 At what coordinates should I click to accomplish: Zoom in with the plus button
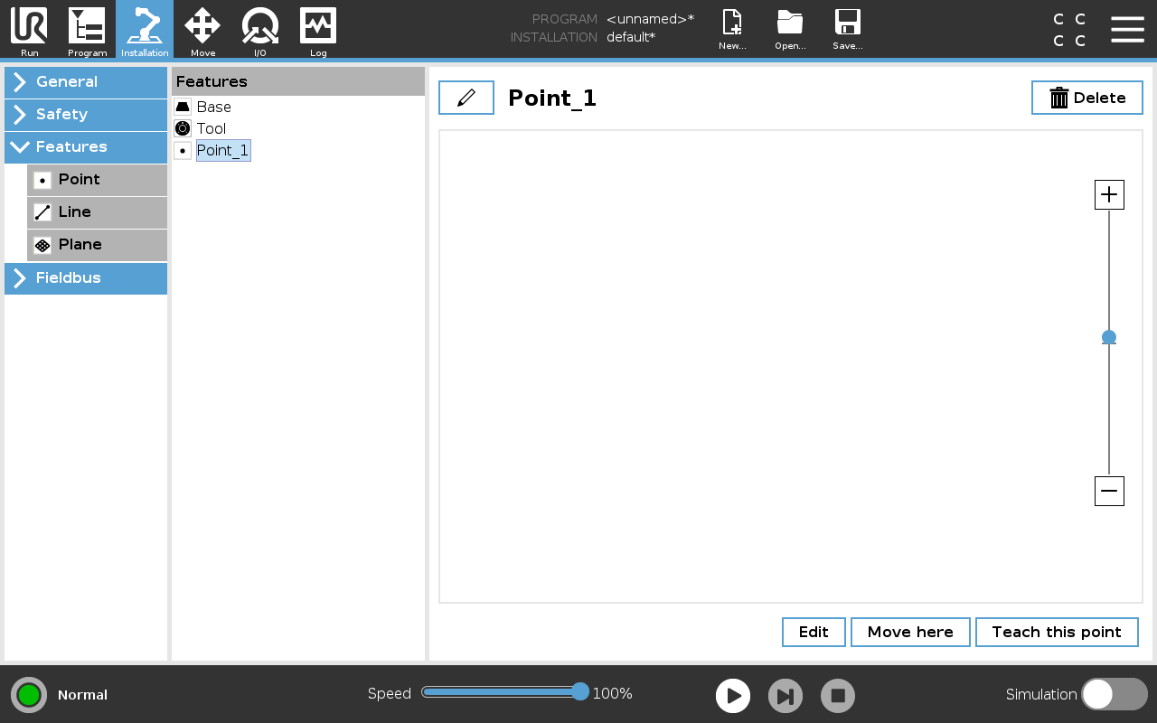(1109, 194)
